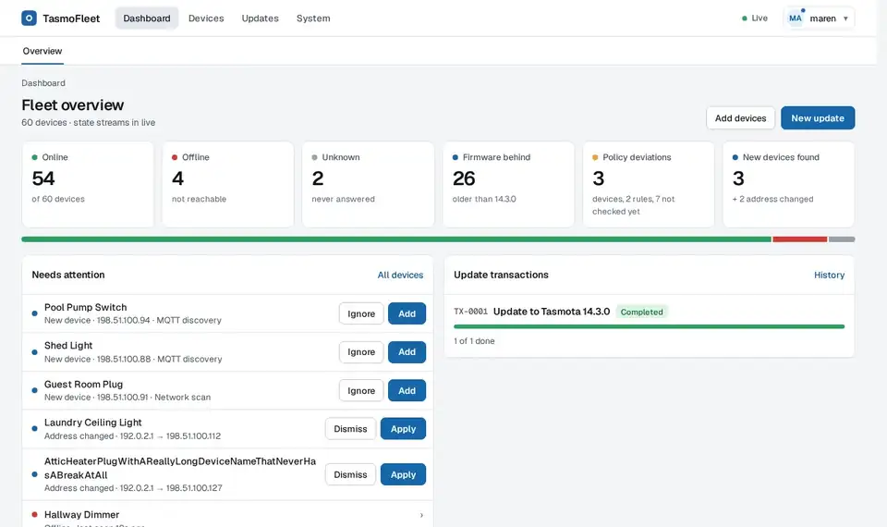Click the TX-0001 transaction ID
Viewport: 887px width, 527px height.
point(470,312)
